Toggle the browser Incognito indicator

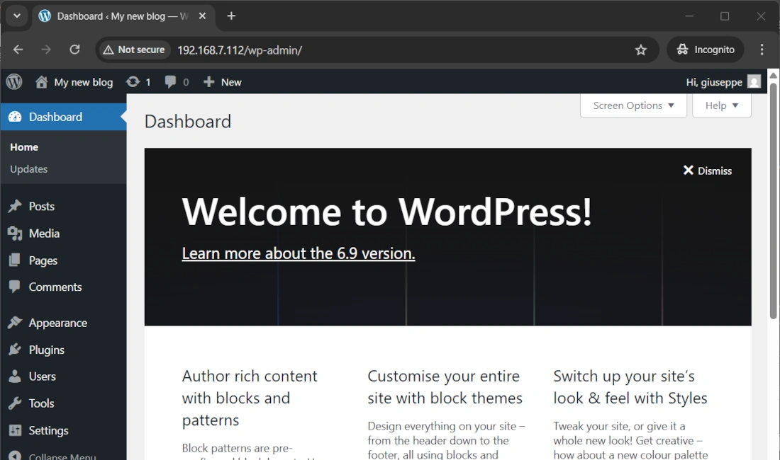coord(705,49)
